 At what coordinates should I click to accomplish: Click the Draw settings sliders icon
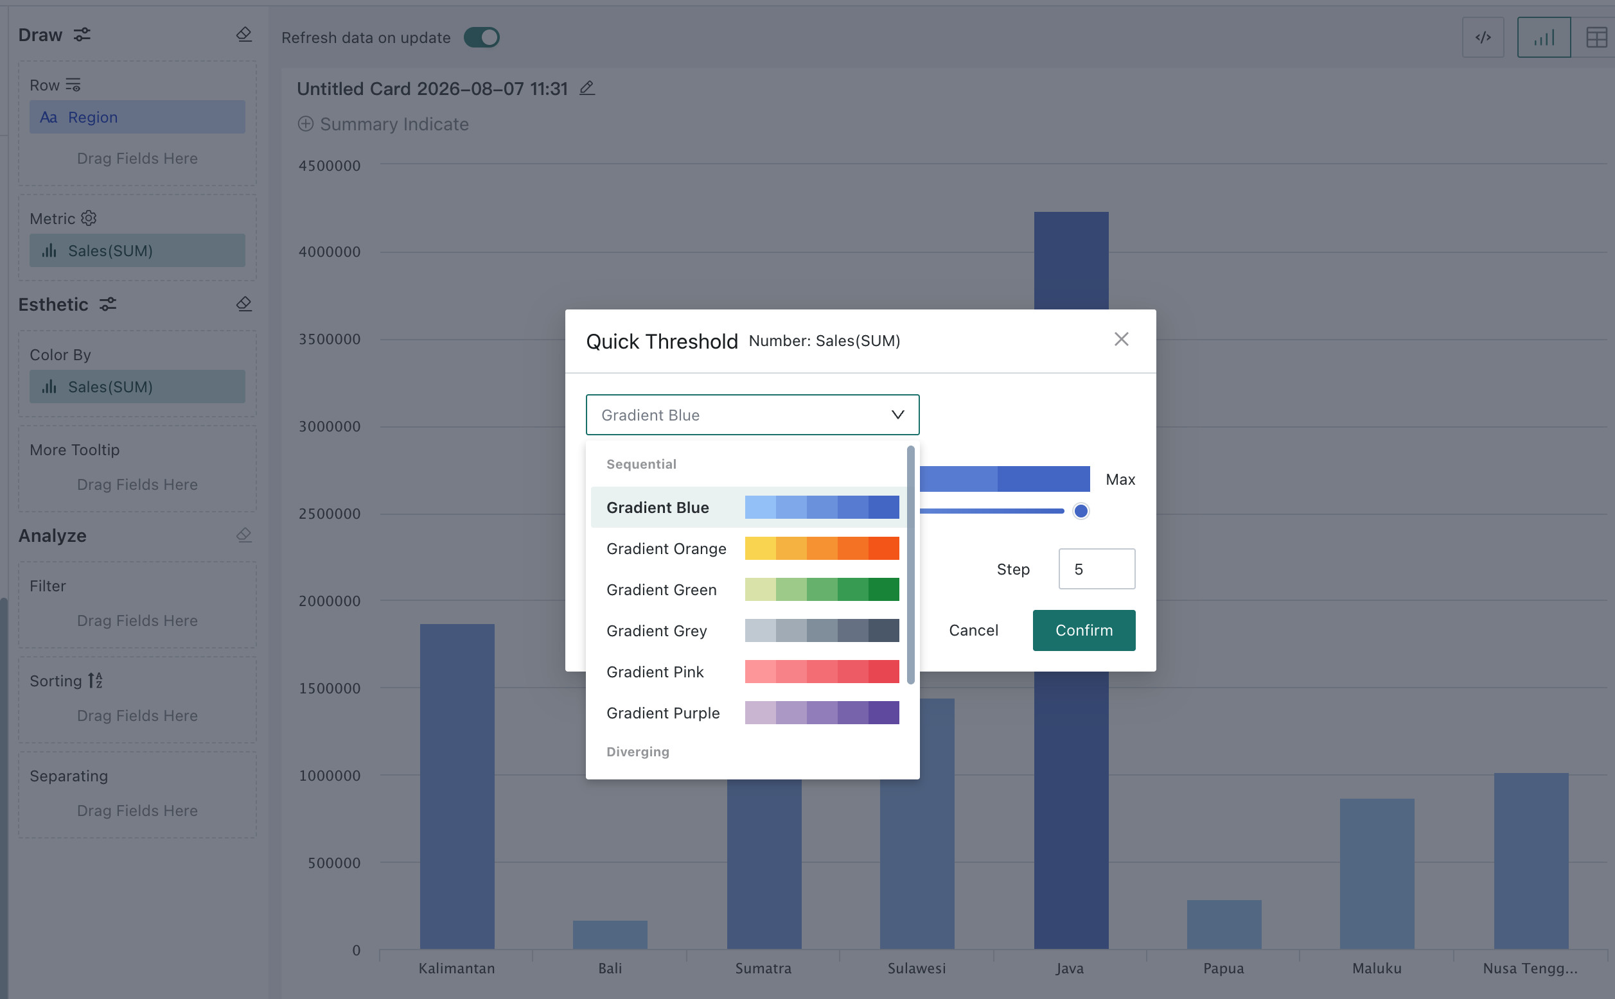tap(82, 35)
